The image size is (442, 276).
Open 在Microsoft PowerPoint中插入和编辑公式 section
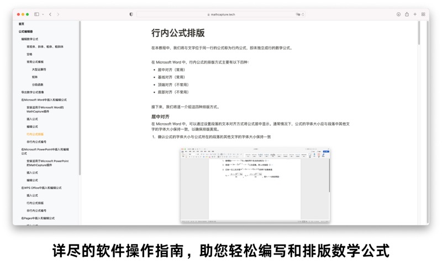click(x=45, y=151)
